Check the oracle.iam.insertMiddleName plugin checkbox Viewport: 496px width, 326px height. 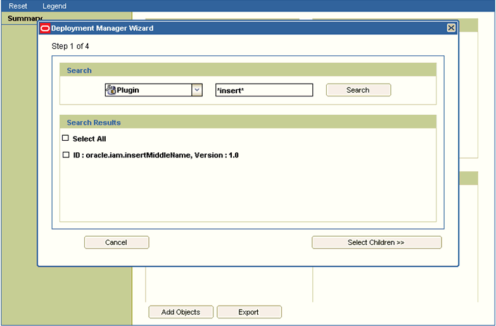66,155
